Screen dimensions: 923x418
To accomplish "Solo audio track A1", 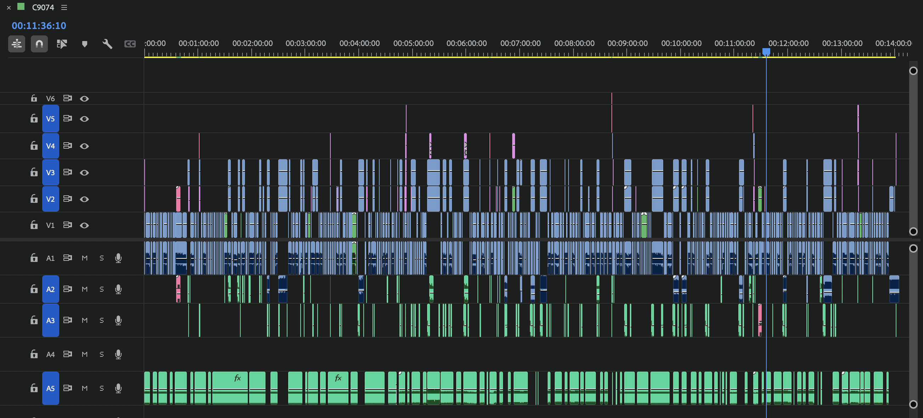I will [x=102, y=258].
